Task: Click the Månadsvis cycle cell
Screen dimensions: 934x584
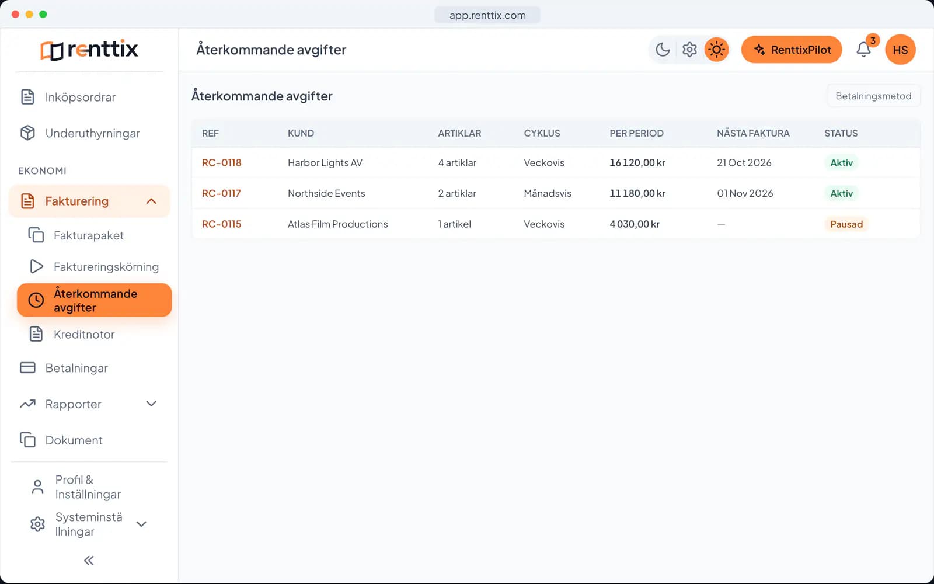Action: click(548, 193)
